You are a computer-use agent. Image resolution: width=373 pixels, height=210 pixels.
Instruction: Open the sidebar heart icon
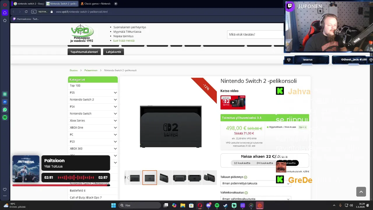coord(5,190)
